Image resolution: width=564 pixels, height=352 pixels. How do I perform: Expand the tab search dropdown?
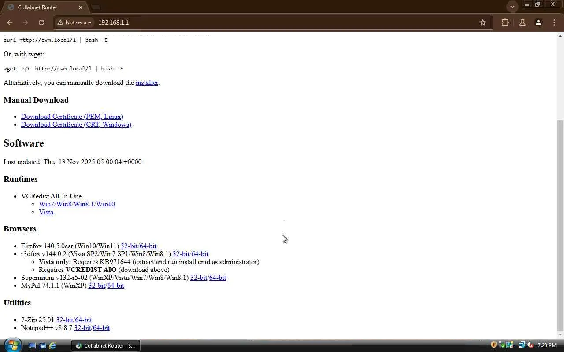click(x=512, y=7)
